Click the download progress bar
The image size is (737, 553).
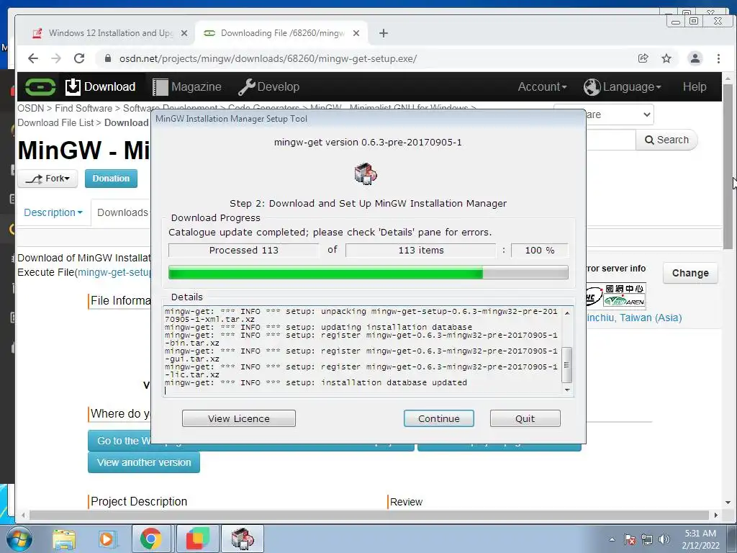click(x=368, y=272)
